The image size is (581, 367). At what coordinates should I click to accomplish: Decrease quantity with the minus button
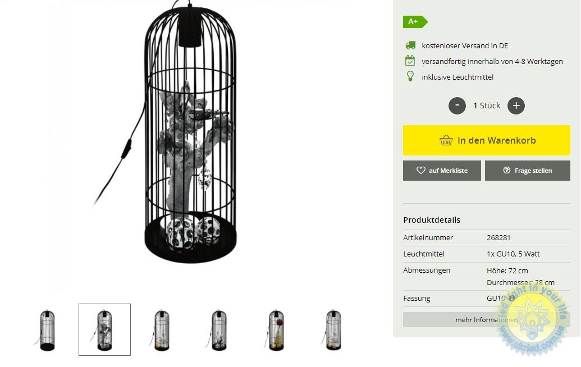pos(457,105)
